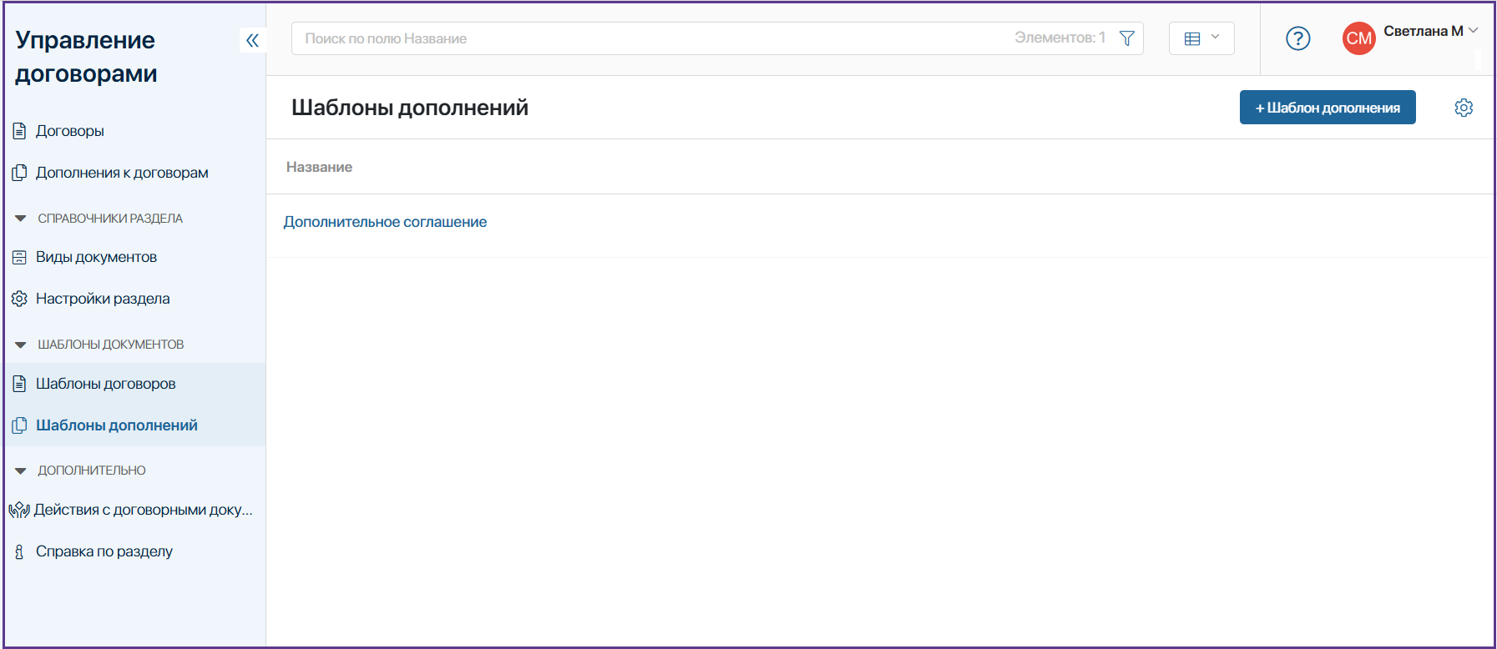Collapse the sidebar with the double-chevron icon
Viewport: 1497px width, 649px height.
pos(252,40)
